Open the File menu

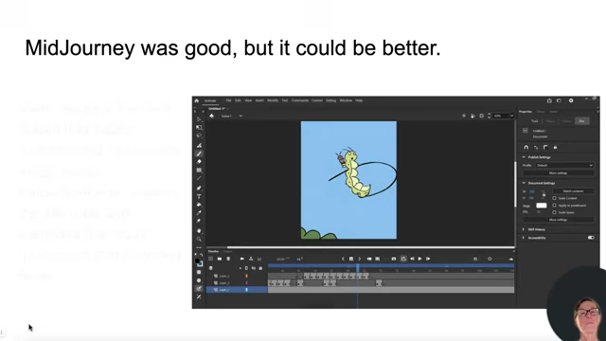[x=228, y=100]
